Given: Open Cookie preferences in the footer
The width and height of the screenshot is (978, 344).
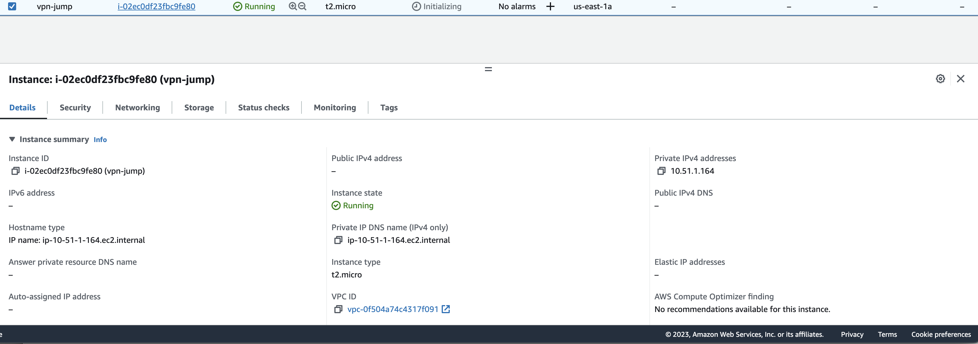Looking at the screenshot, I should point(941,334).
